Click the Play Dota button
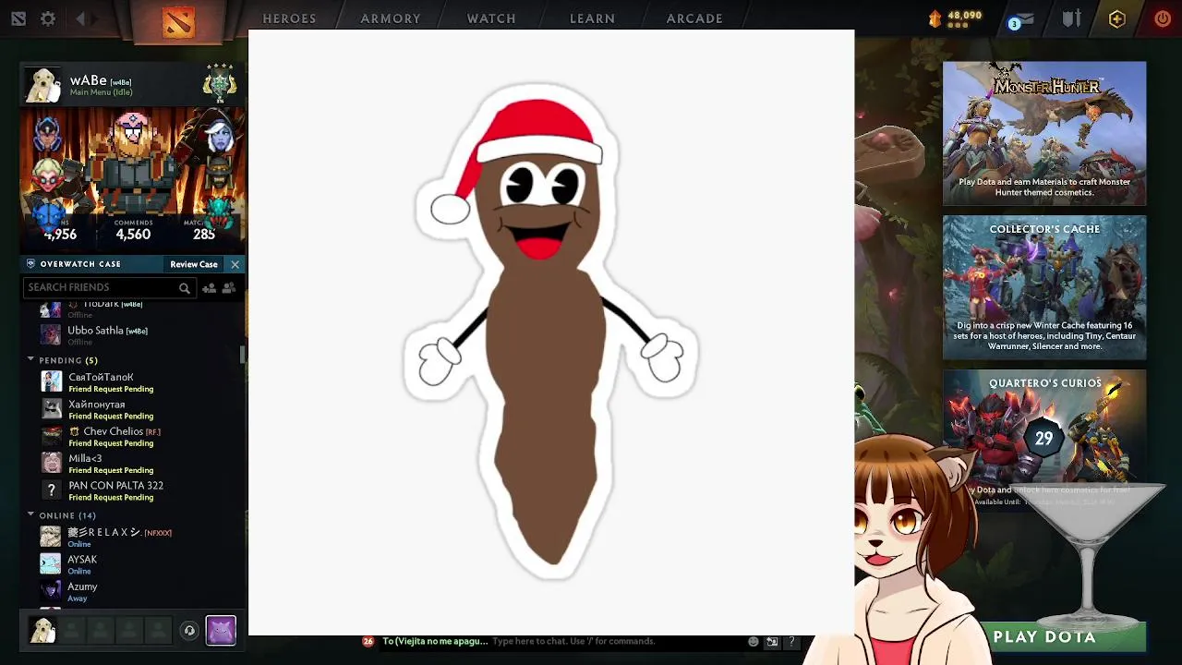This screenshot has width=1182, height=665. [x=1044, y=637]
